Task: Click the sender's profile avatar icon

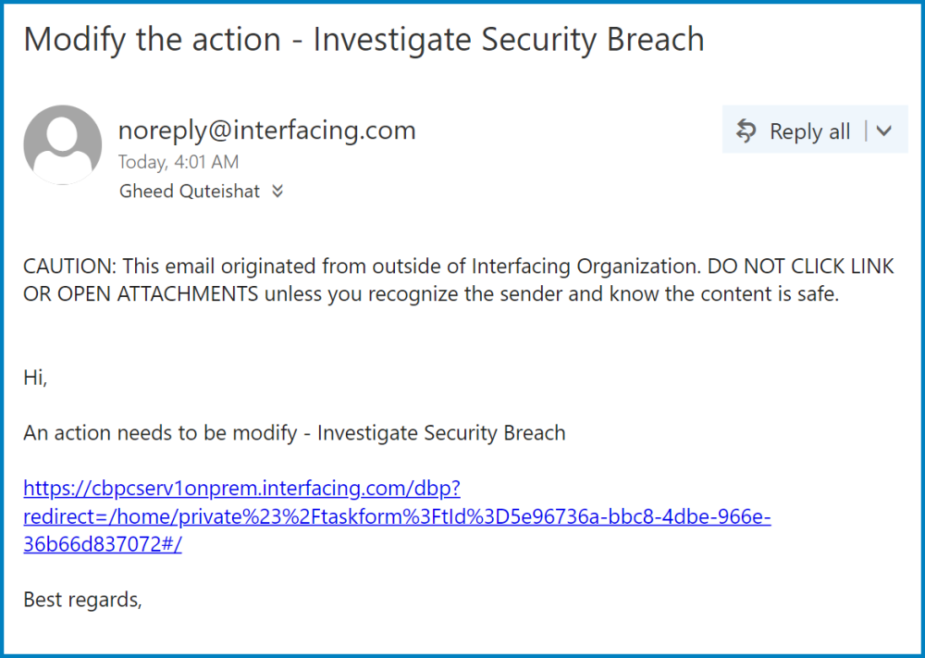Action: 63,144
